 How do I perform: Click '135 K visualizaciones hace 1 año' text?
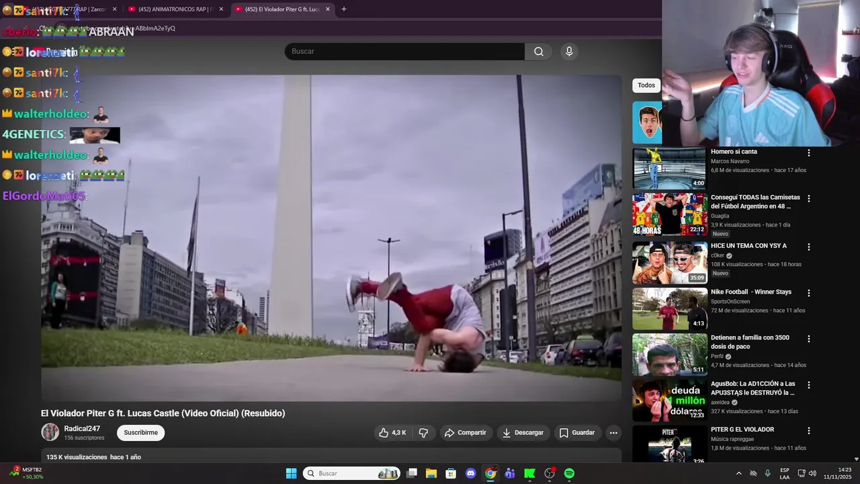pyautogui.click(x=93, y=457)
